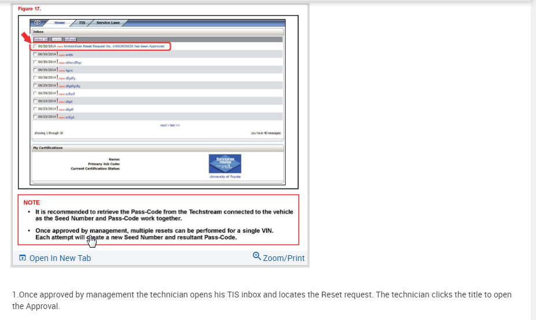Select the Home tab in the figure

click(x=60, y=23)
